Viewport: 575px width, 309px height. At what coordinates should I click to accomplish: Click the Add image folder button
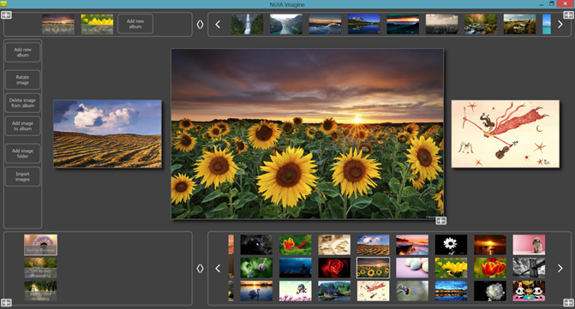point(23,153)
